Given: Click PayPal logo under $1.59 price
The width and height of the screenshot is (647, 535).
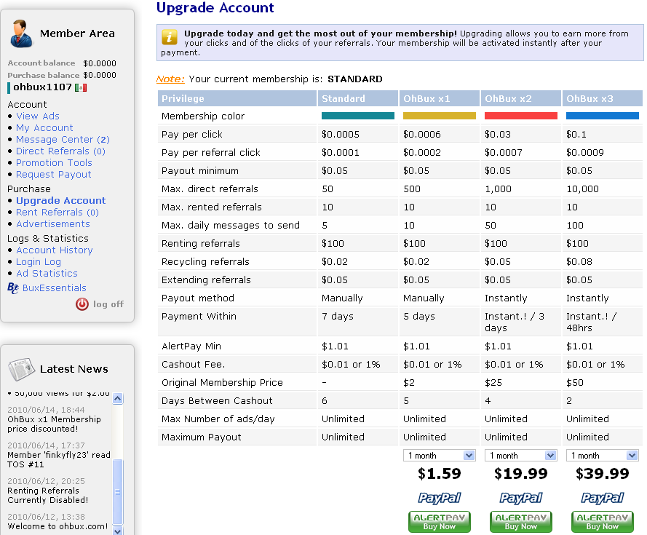Looking at the screenshot, I should [x=439, y=498].
